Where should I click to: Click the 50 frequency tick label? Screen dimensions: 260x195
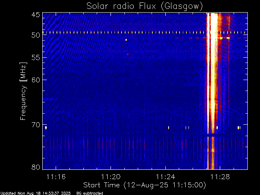point(36,35)
